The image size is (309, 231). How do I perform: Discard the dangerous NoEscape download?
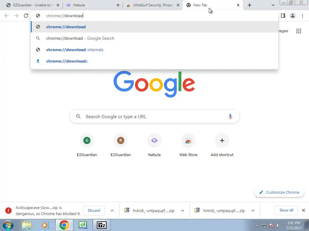tap(94, 210)
